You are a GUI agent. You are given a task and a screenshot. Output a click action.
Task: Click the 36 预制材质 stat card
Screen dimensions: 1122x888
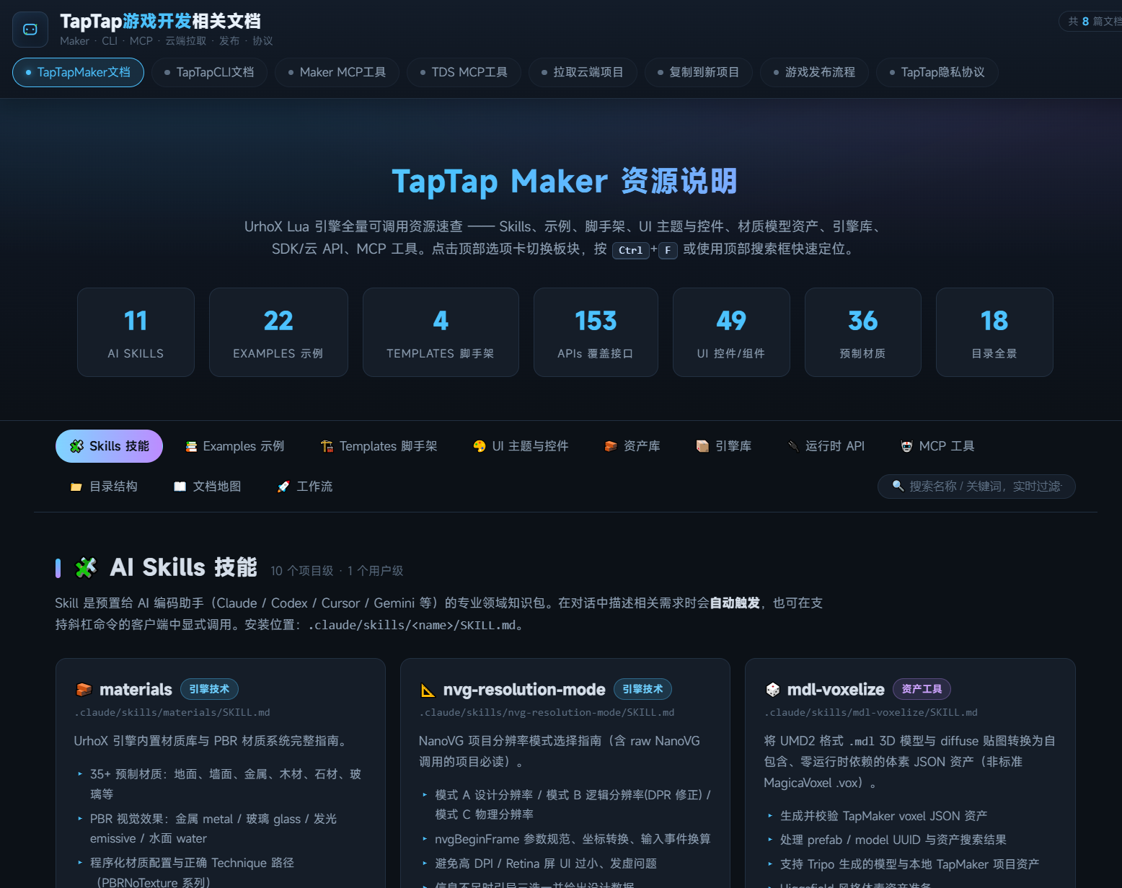[863, 332]
